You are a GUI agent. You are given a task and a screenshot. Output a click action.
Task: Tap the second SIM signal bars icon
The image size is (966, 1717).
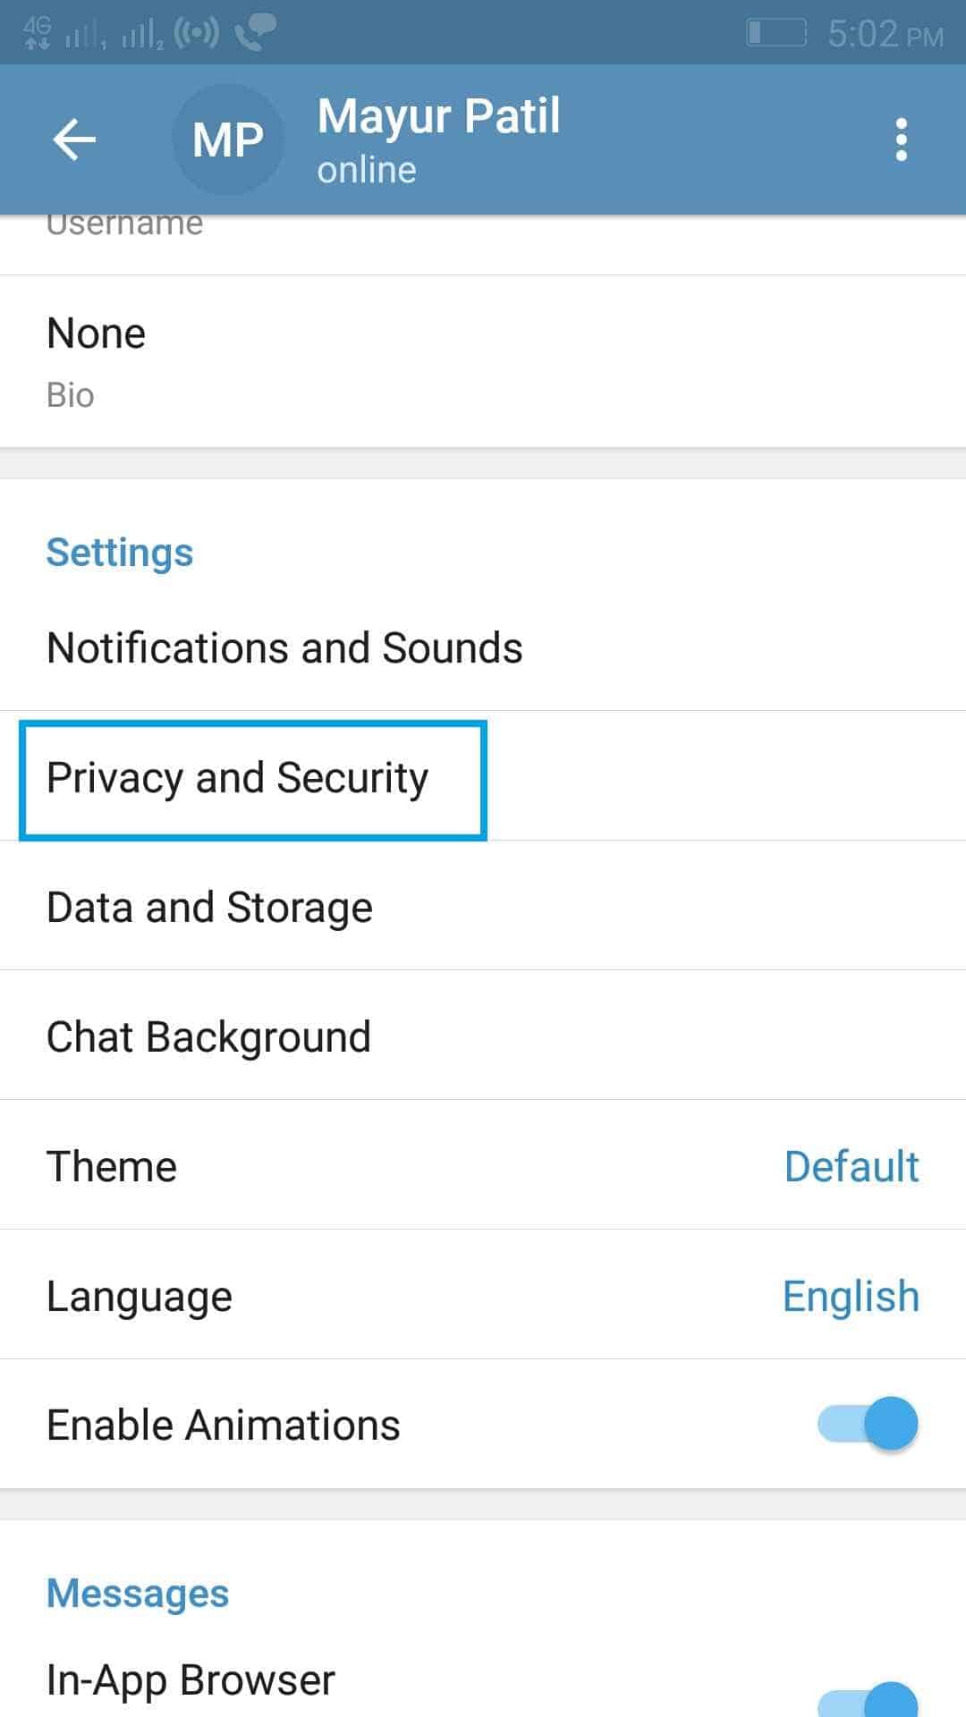142,35
